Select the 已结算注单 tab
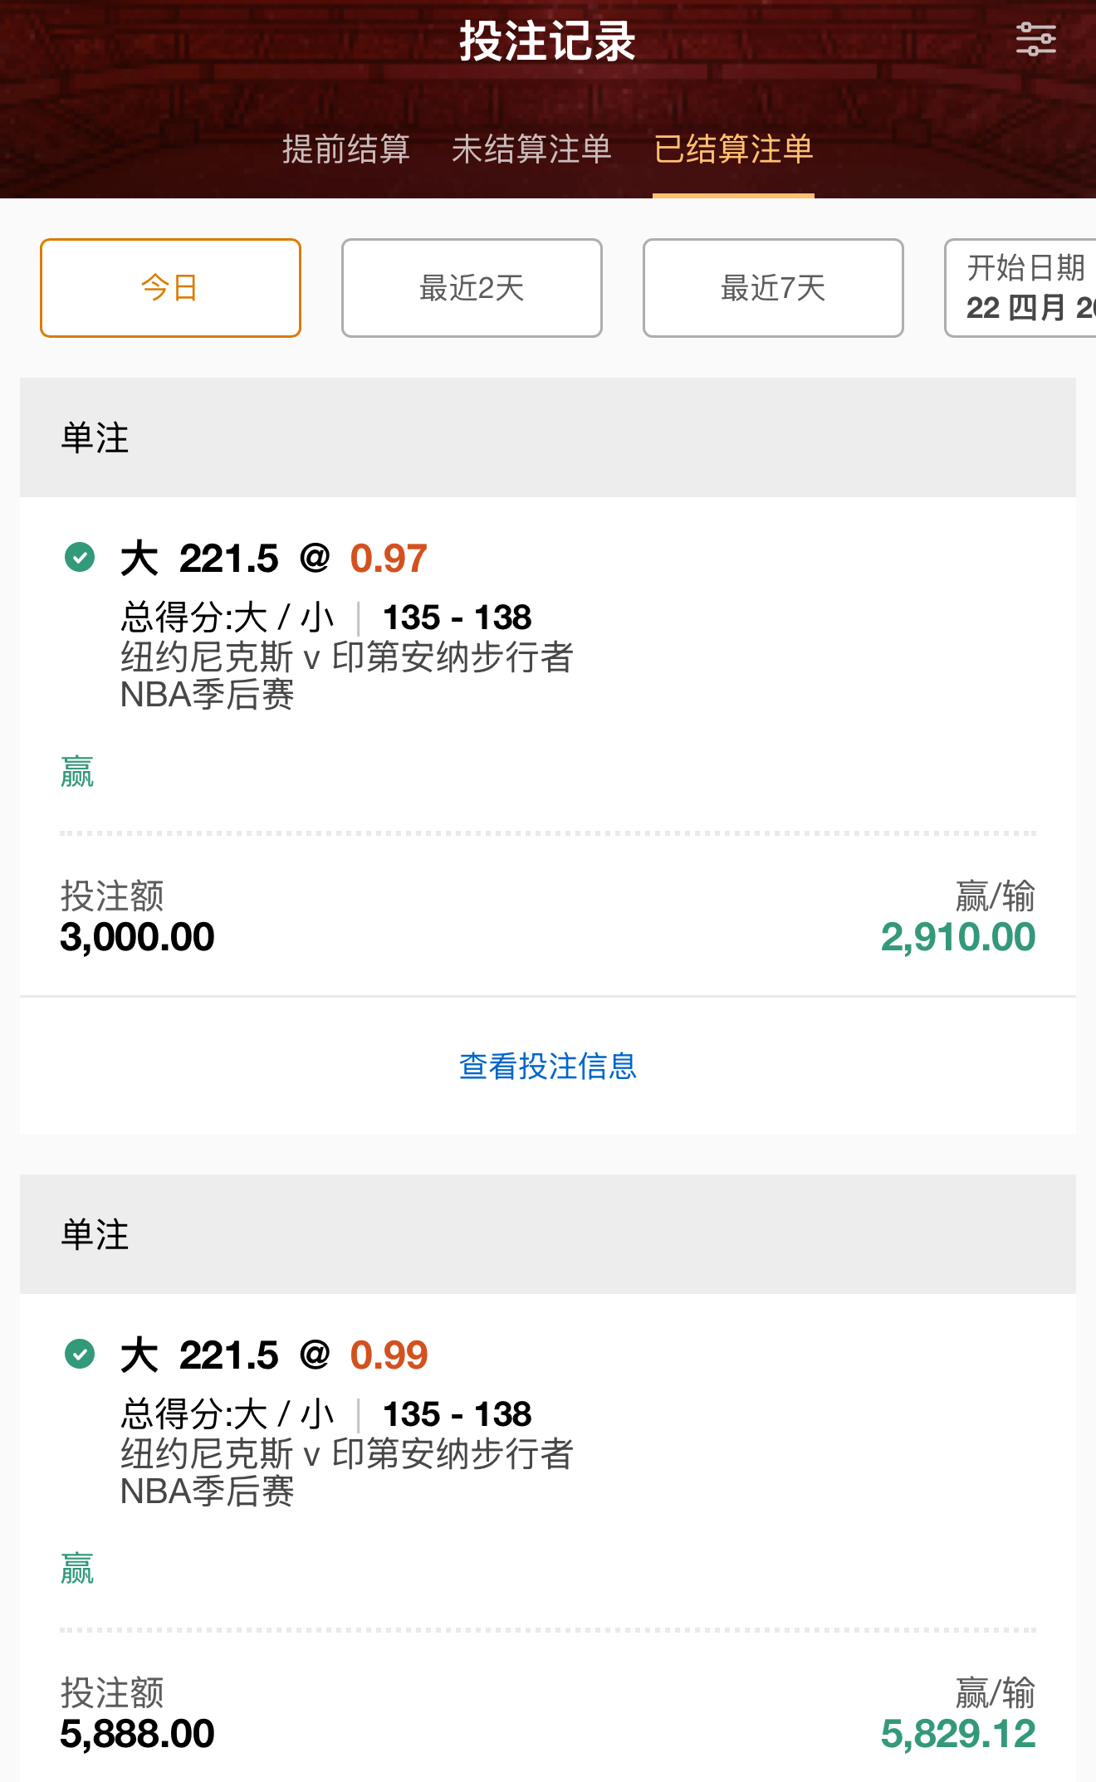 tap(733, 149)
